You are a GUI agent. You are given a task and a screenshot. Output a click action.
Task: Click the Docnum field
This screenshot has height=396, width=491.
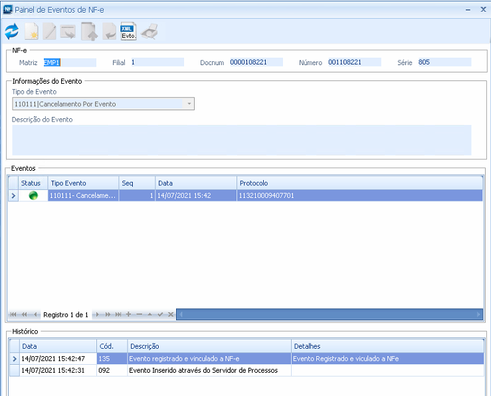(256, 62)
